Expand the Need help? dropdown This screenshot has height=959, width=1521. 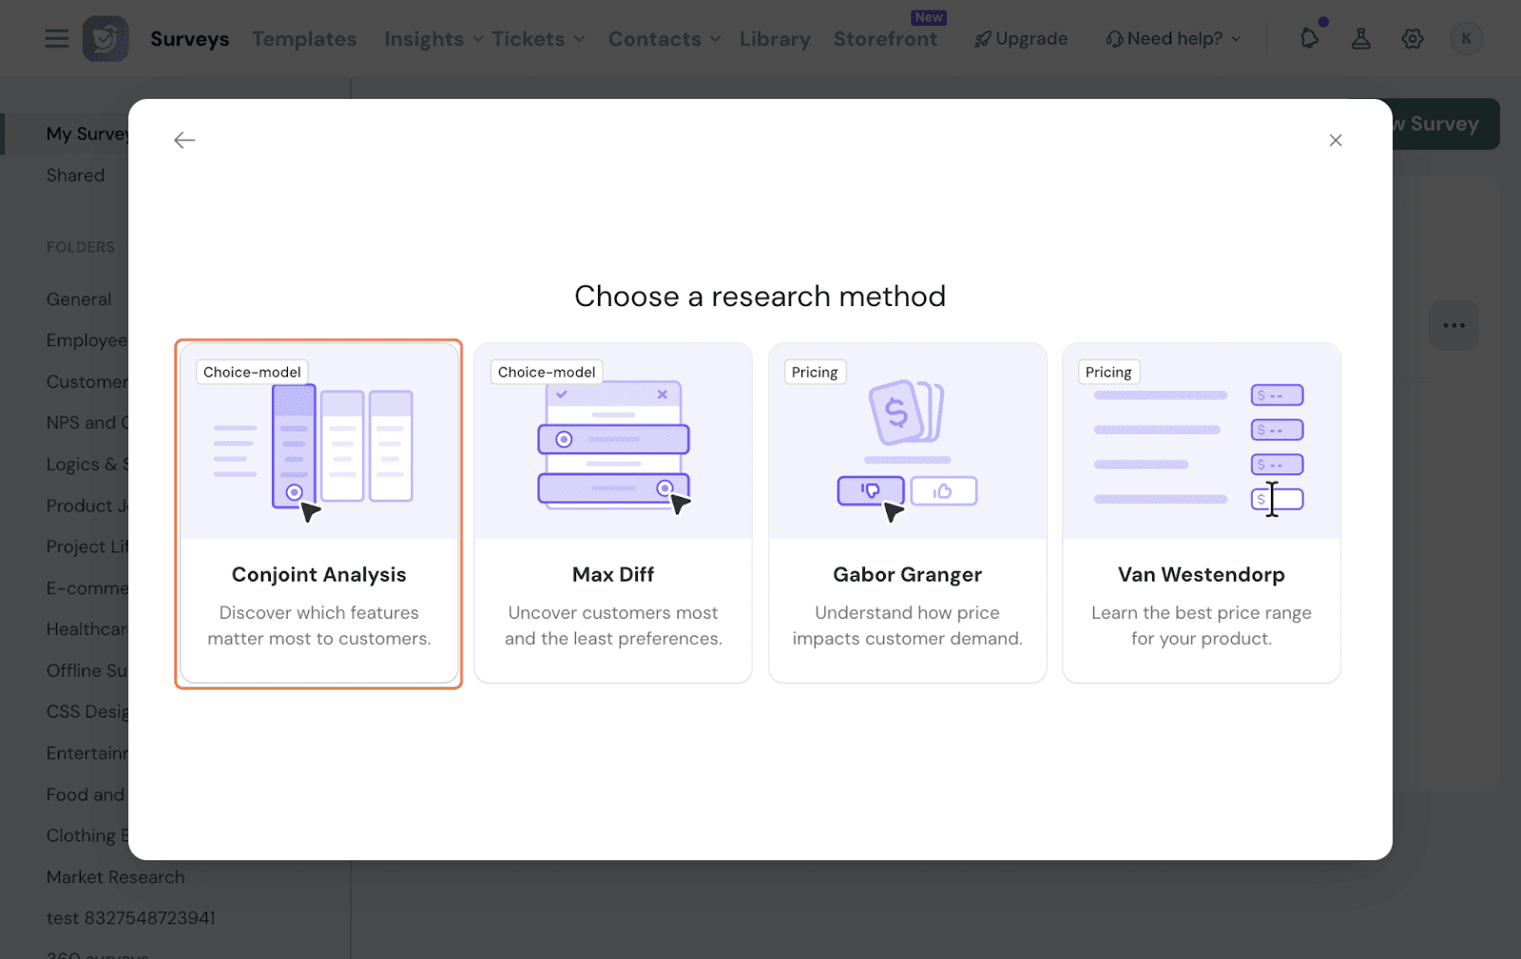(1174, 39)
